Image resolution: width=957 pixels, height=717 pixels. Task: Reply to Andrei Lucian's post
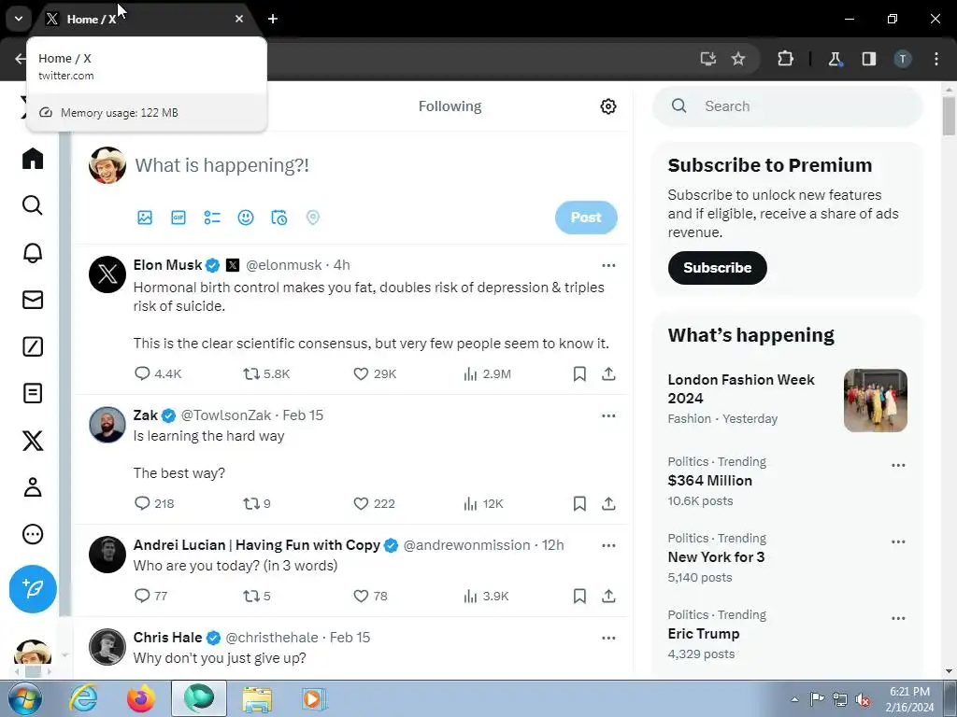click(x=150, y=596)
